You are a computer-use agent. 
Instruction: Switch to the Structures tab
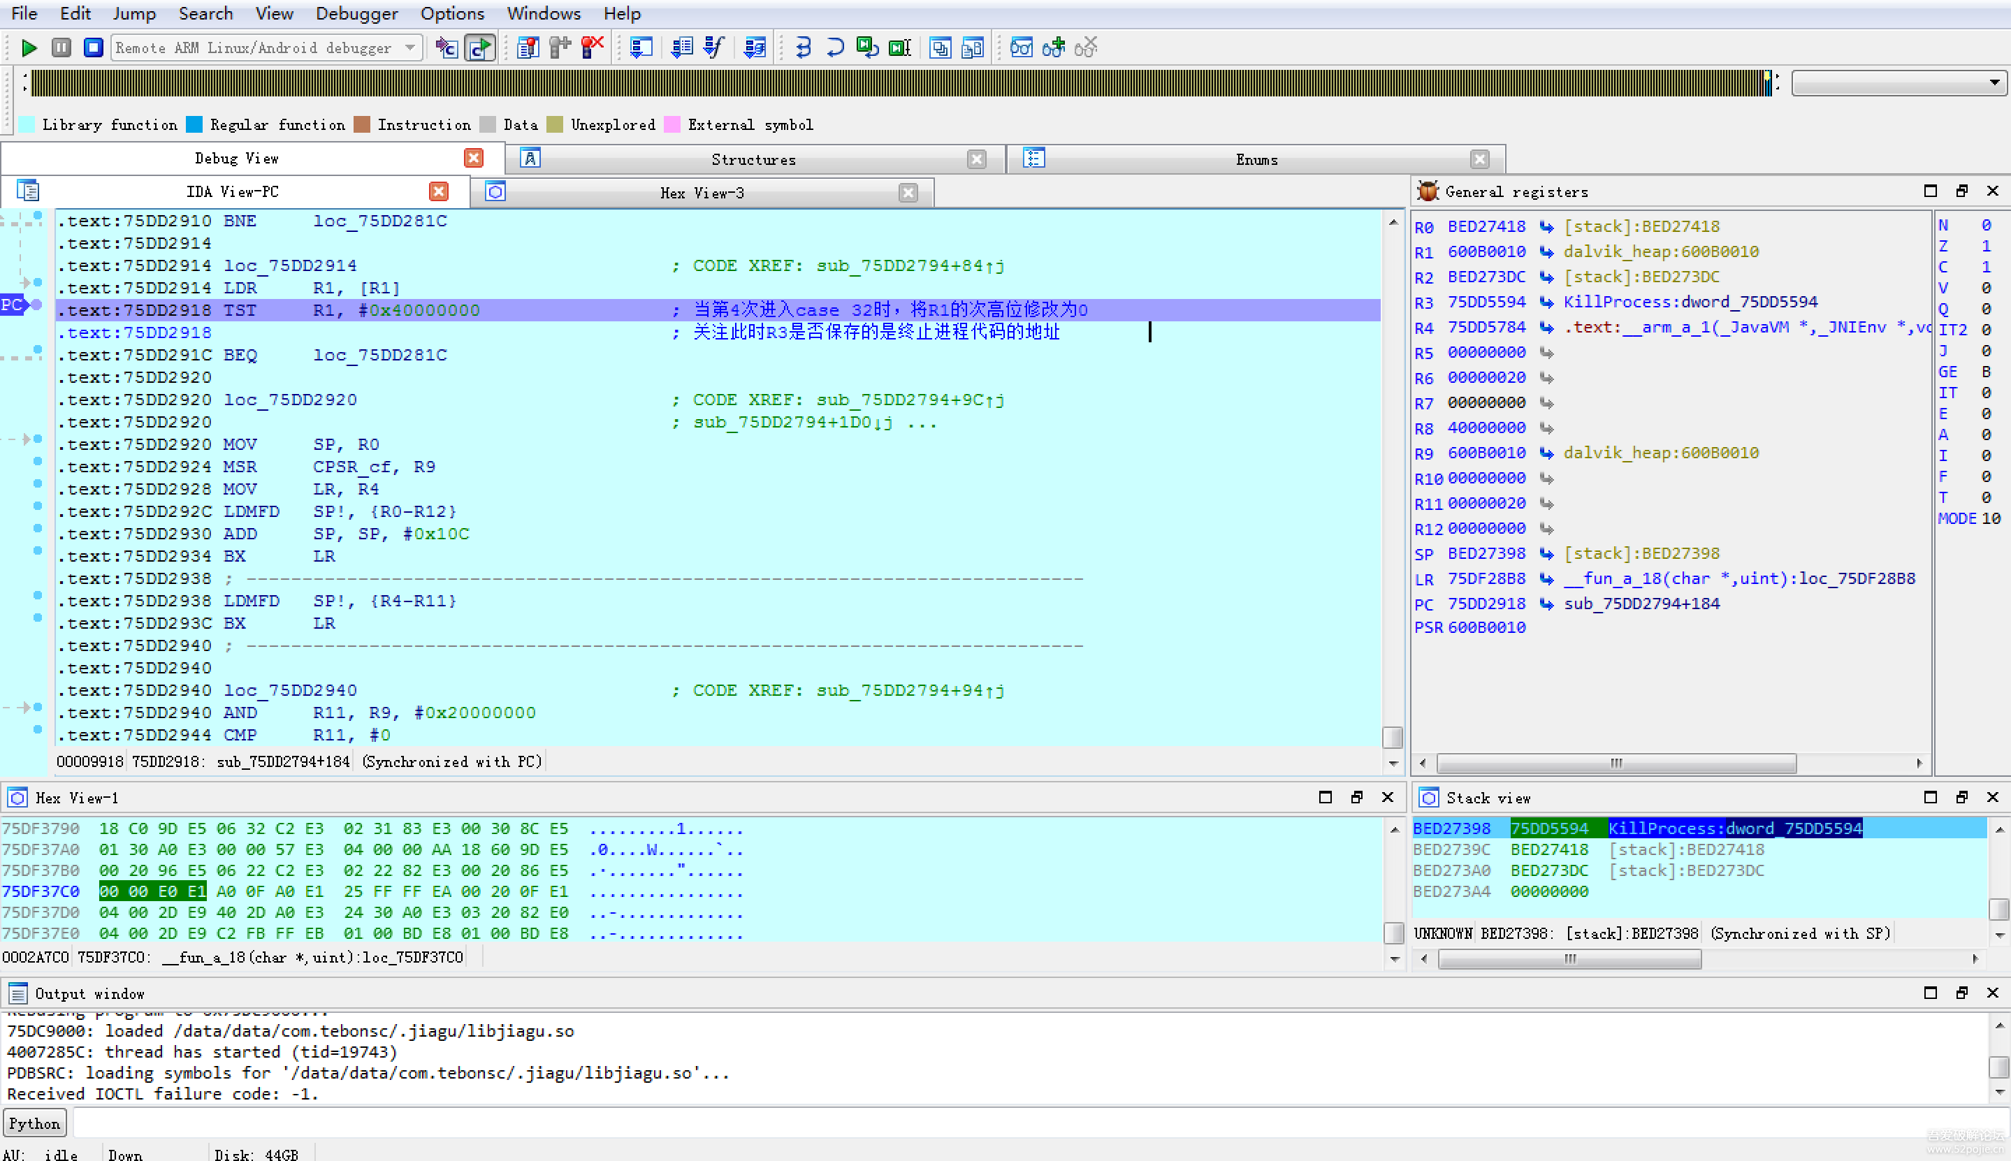pyautogui.click(x=753, y=159)
